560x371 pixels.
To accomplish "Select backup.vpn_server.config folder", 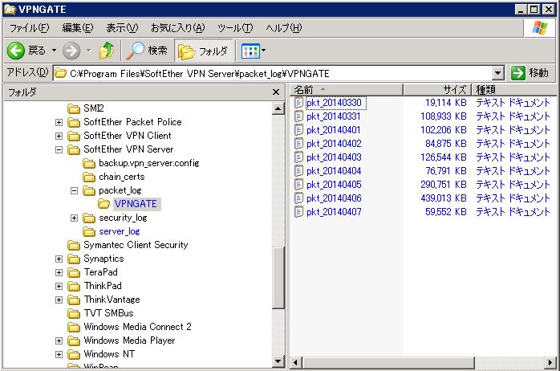I will [x=149, y=163].
